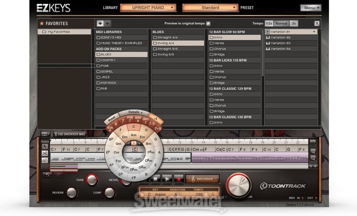Set preview tempo to 1/2x
This screenshot has width=357, height=216.
pos(269,23)
